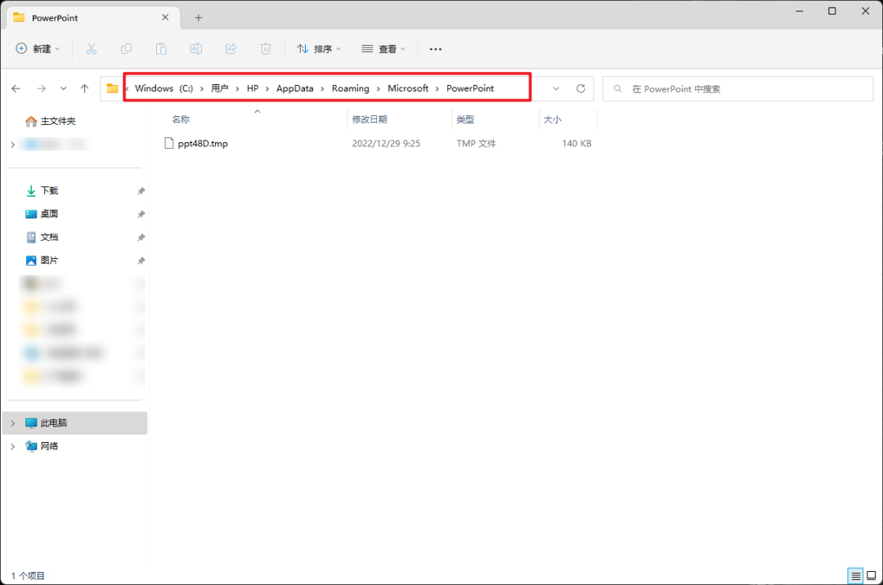883x585 pixels.
Task: Click Windows (C:) in the address path
Action: pos(164,88)
